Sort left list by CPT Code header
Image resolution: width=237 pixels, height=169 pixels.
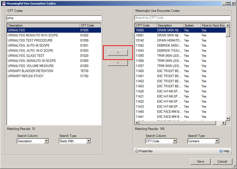click(x=90, y=25)
